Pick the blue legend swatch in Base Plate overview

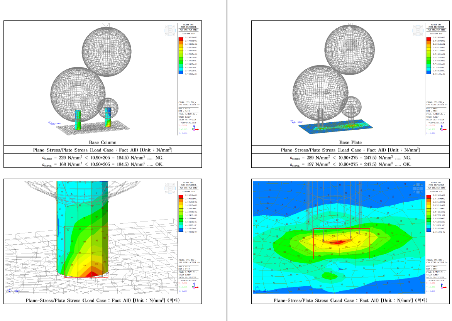[x=429, y=72]
